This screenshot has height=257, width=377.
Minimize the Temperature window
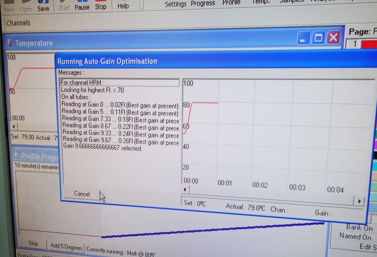coord(303,38)
